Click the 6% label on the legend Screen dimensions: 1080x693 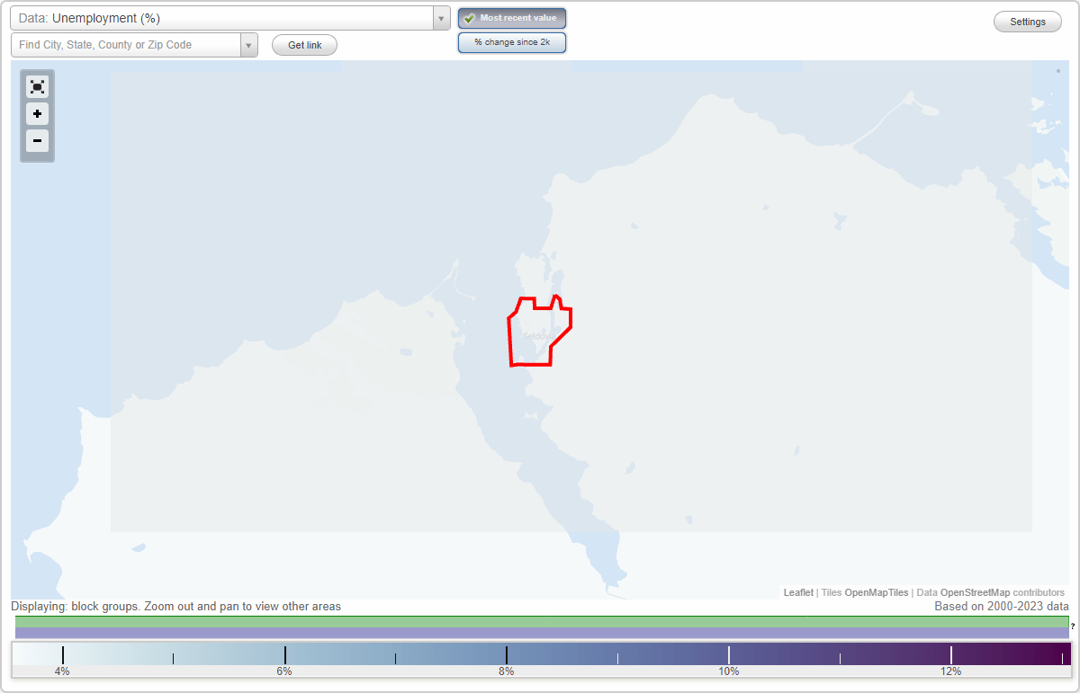pos(284,671)
